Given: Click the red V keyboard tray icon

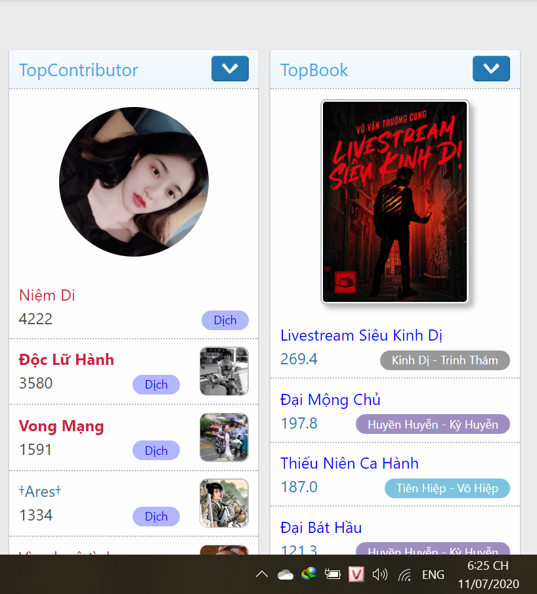Looking at the screenshot, I should click(x=356, y=574).
